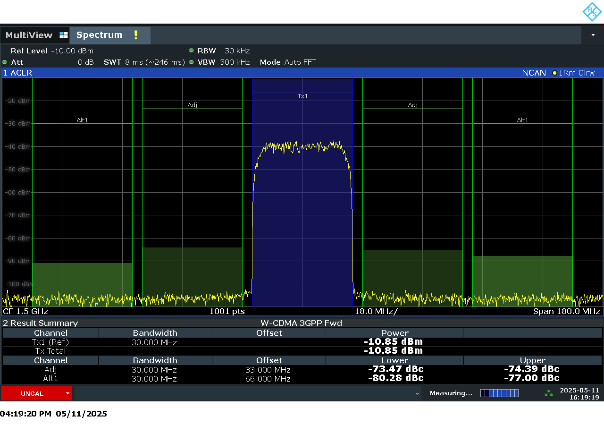Screen dimensions: 604x425
Task: Click the upper Adj channel label
Action: [412, 105]
